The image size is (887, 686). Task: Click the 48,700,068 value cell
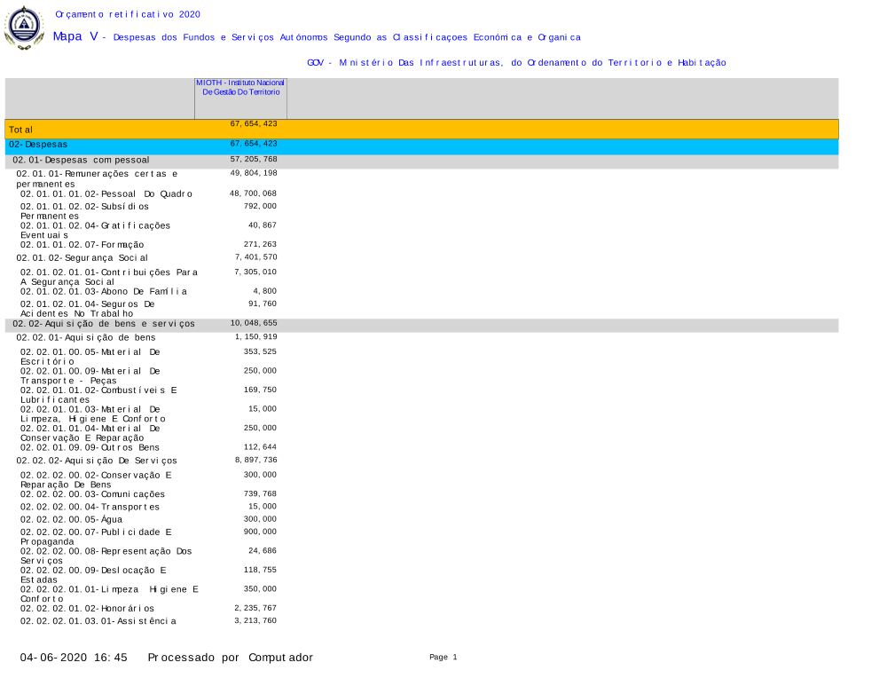point(254,193)
